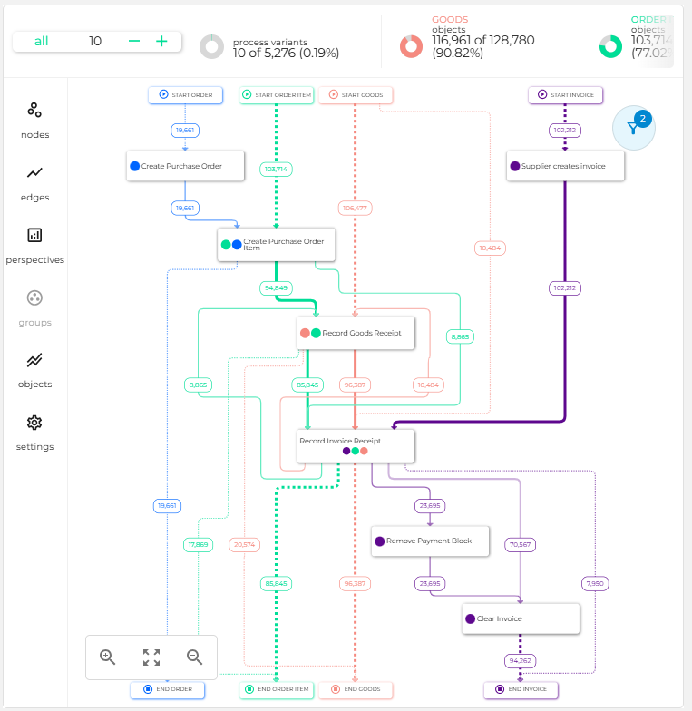Click the 103,714 edge label
Image resolution: width=692 pixels, height=711 pixels.
pos(276,169)
